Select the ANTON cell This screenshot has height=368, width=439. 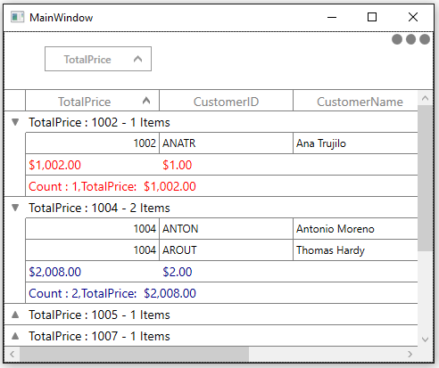point(227,229)
